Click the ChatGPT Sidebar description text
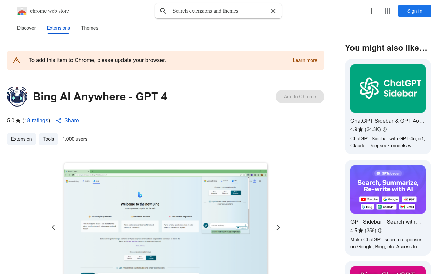 388,142
